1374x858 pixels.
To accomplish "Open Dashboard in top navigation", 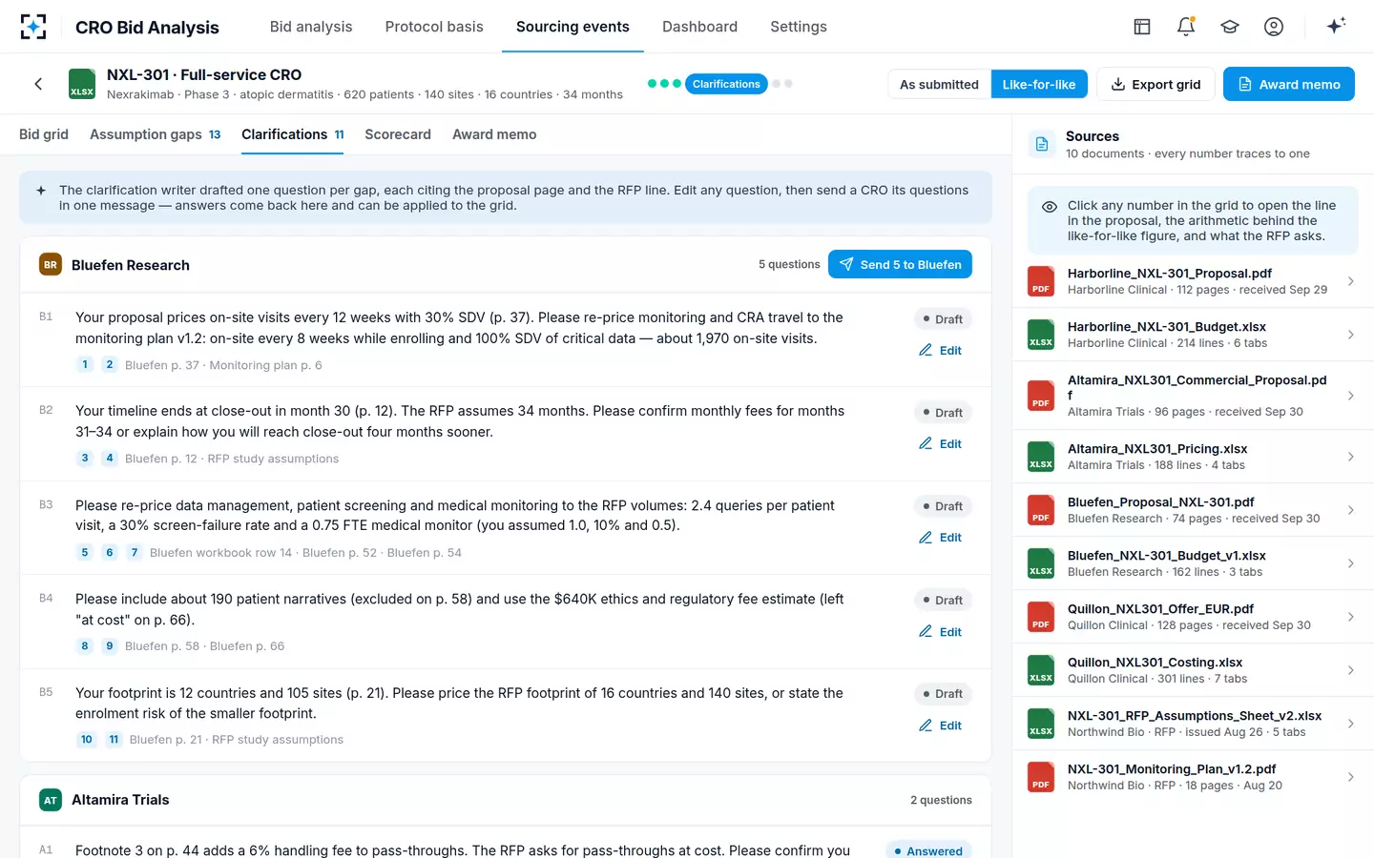I will pos(699,27).
